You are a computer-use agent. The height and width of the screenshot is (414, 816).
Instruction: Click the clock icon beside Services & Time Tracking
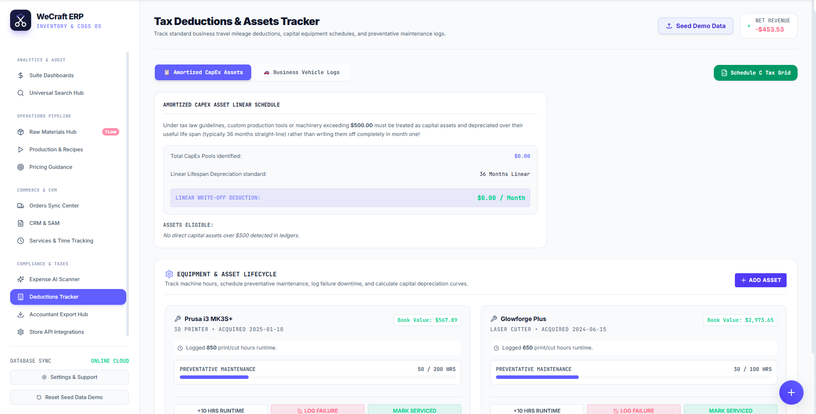click(21, 241)
